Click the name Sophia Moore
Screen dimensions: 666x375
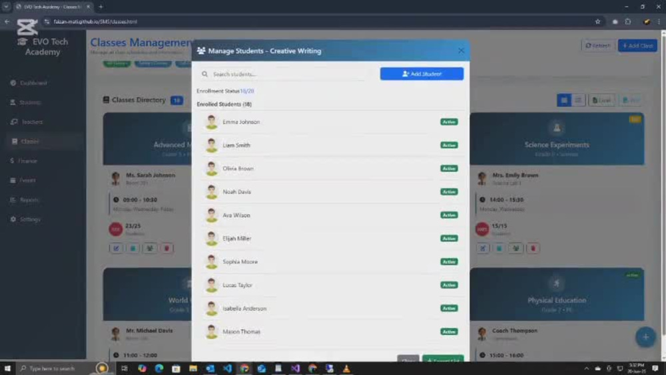240,262
